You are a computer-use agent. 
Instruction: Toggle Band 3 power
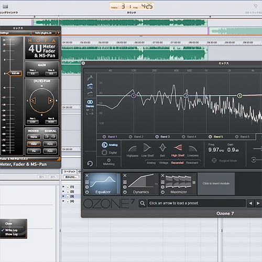click(157, 137)
